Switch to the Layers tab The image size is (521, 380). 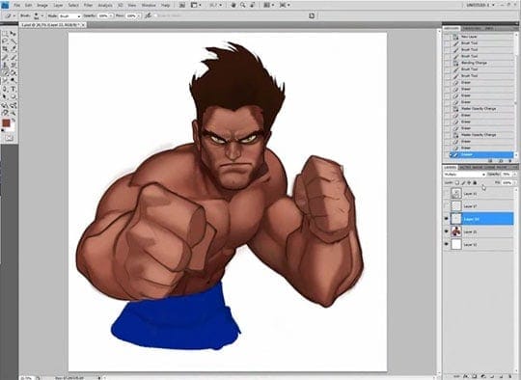pos(451,167)
